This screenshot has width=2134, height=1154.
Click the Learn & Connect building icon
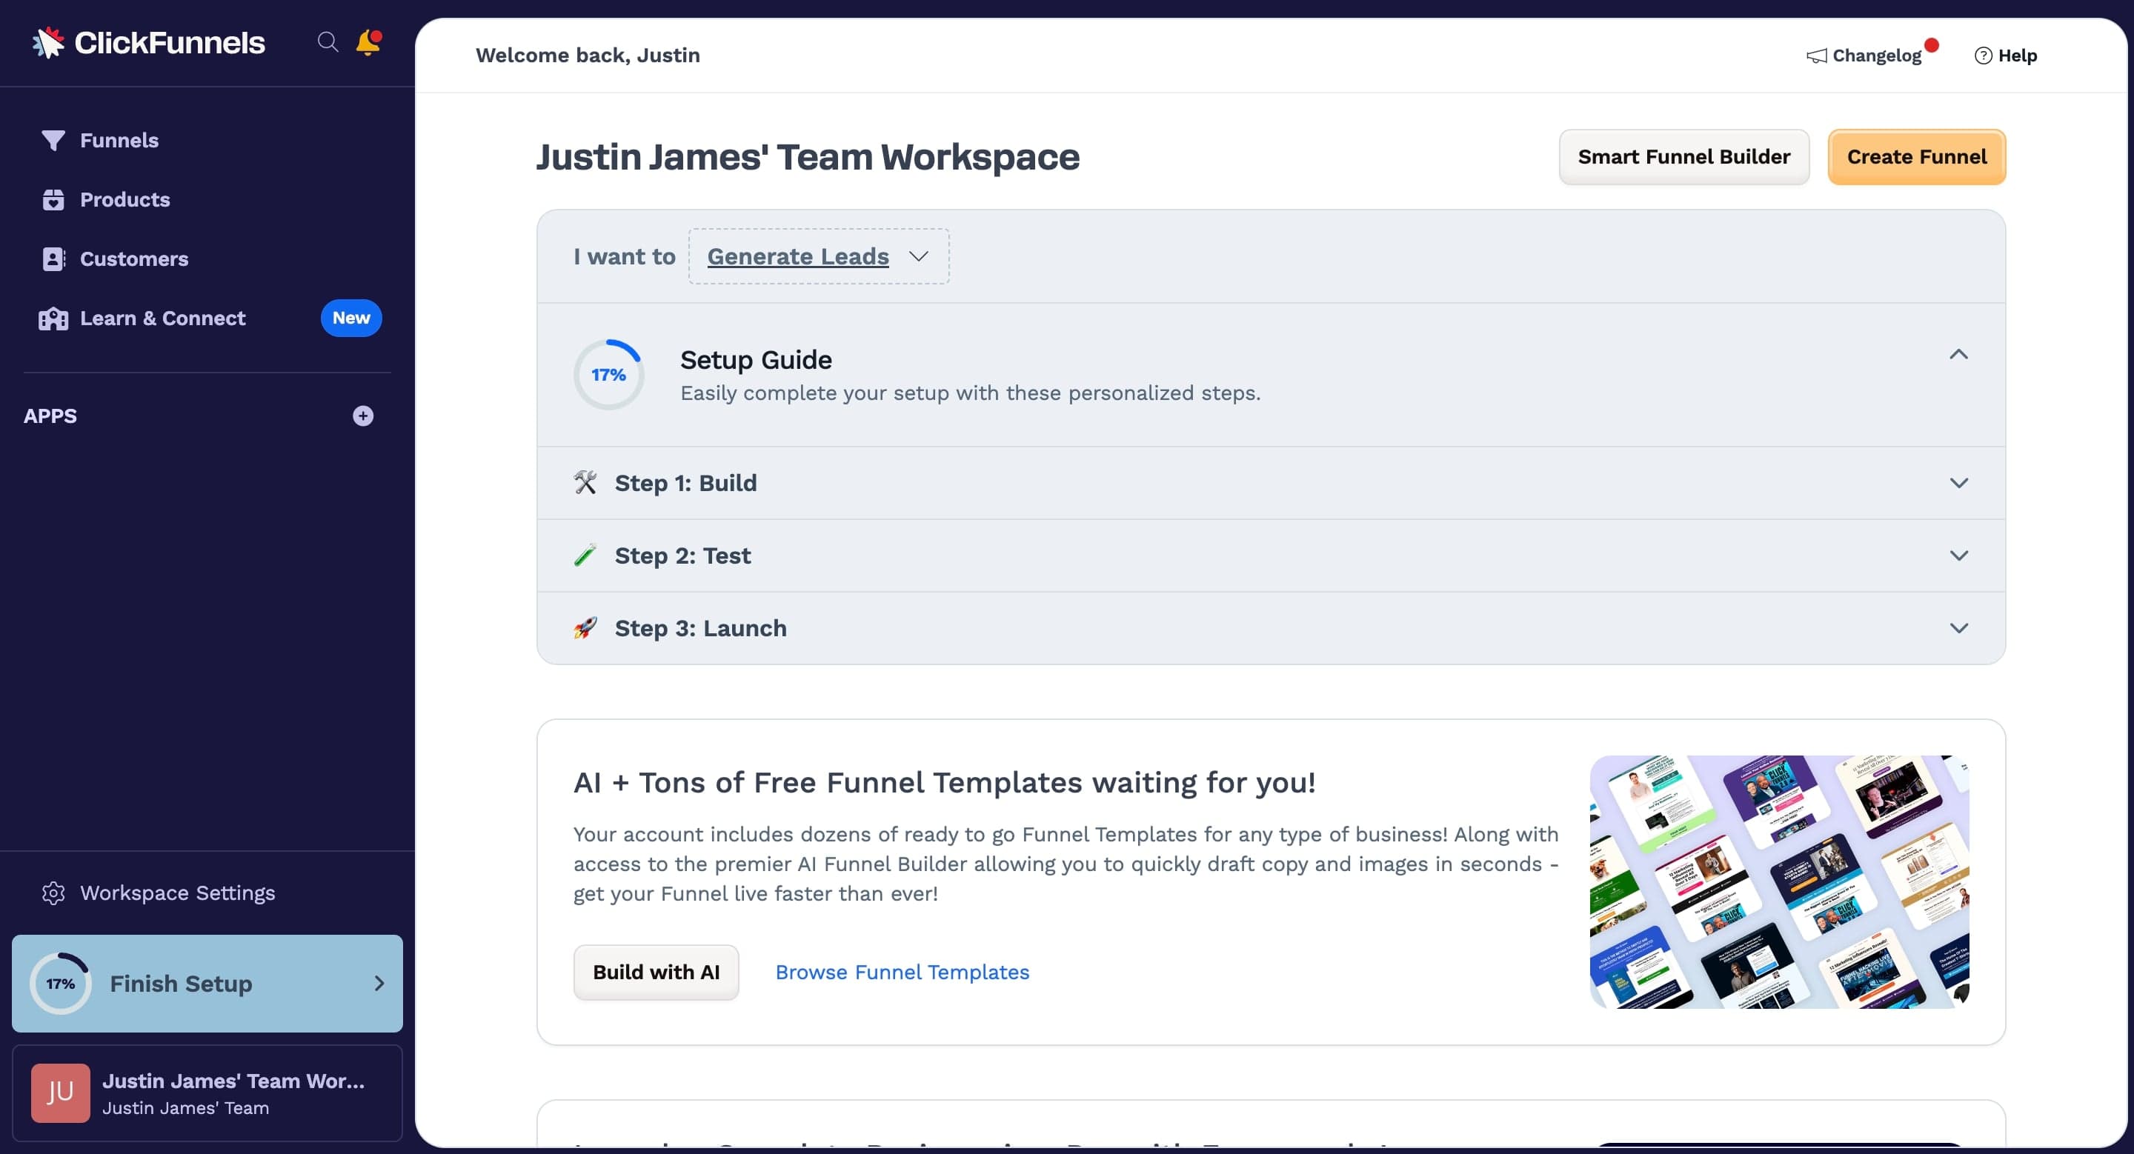coord(53,318)
